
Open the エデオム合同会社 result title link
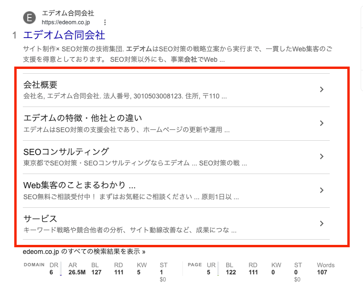click(64, 35)
